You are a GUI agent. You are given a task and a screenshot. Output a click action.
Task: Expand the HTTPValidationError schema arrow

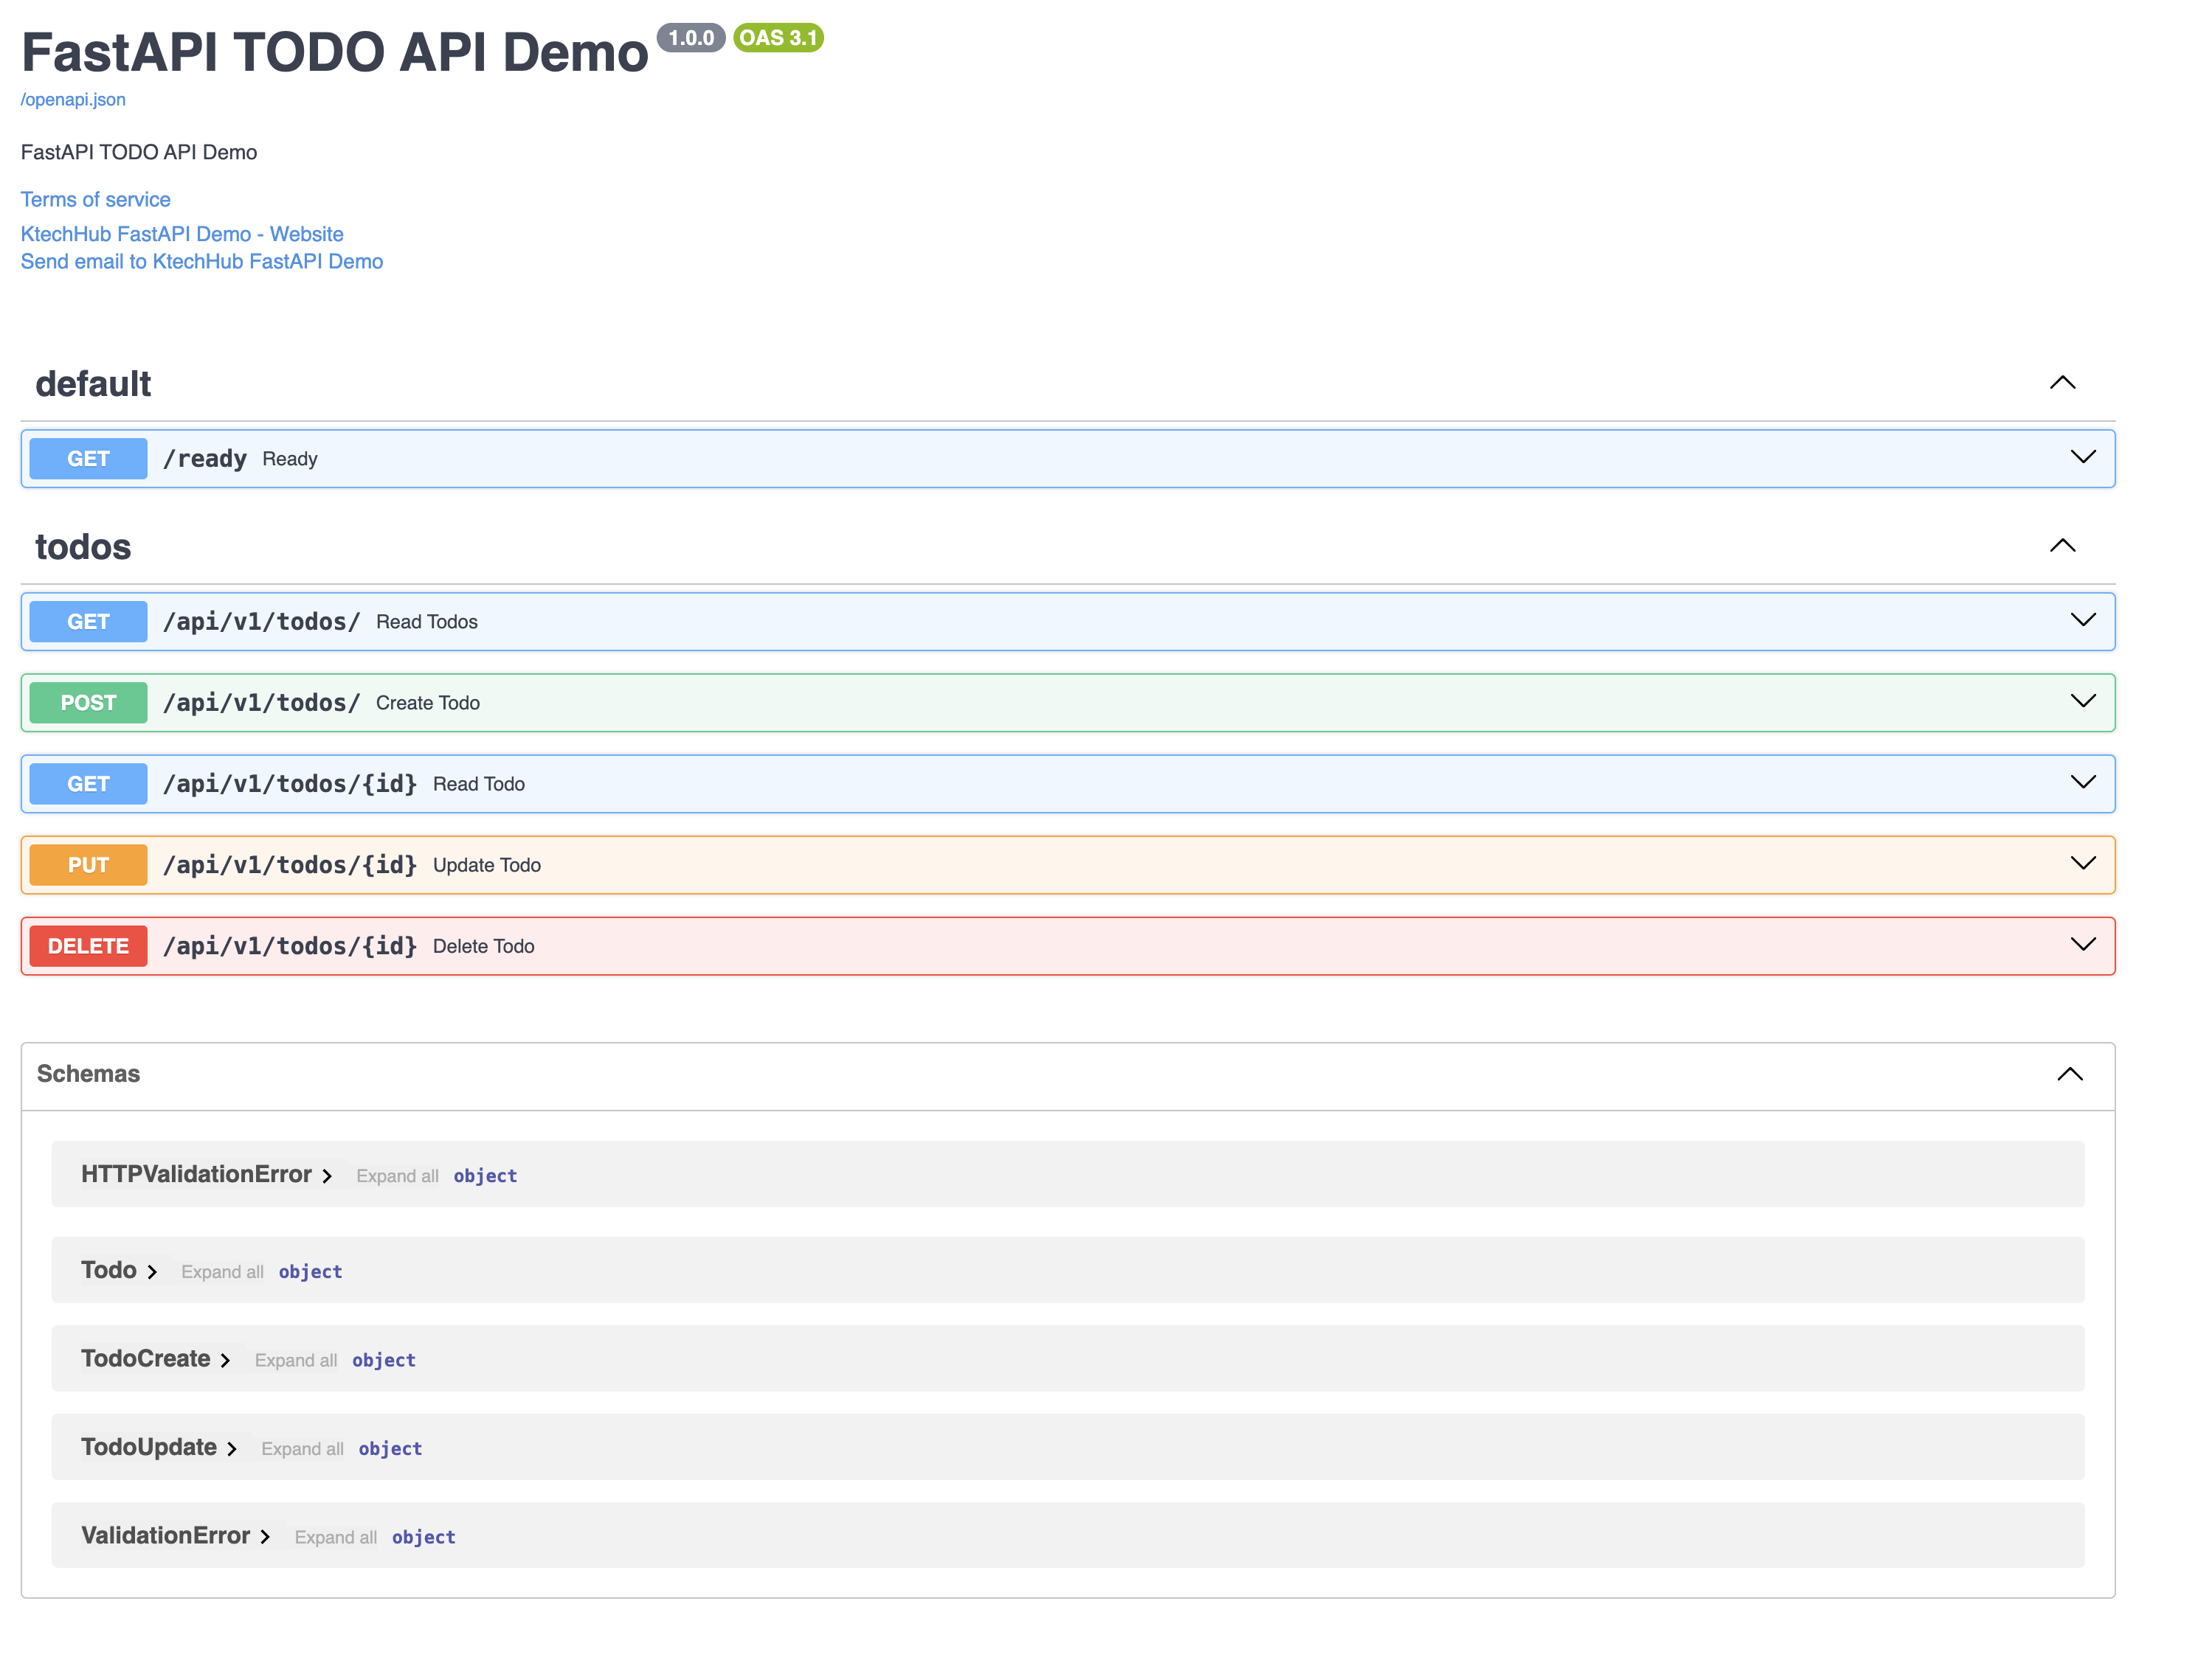click(327, 1176)
